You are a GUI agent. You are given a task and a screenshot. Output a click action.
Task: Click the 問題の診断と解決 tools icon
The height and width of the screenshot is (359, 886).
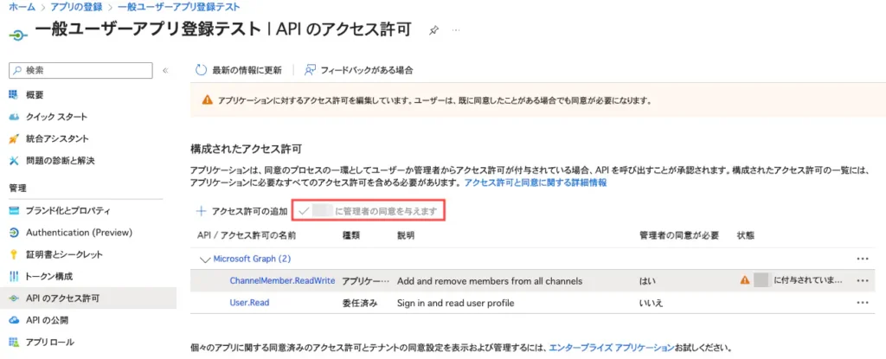(x=14, y=161)
